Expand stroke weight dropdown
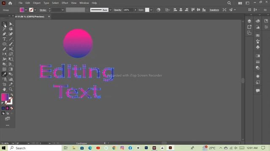The width and height of the screenshot is (270, 151). pos(62,10)
